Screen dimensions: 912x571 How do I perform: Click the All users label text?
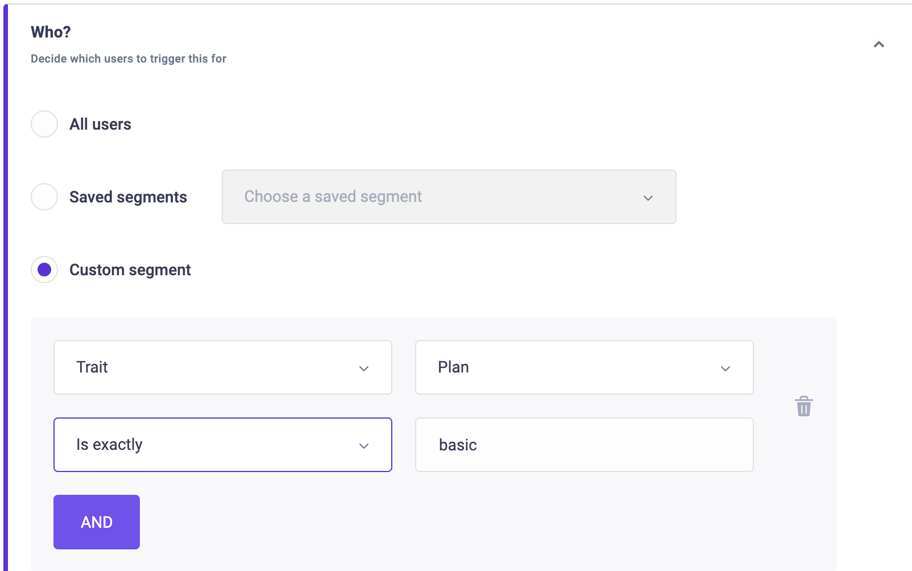click(x=100, y=124)
